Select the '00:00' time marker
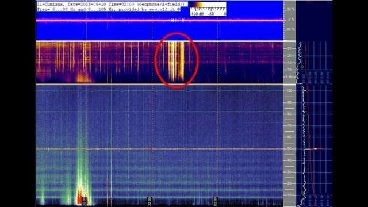This screenshot has width=368, height=207. 215,201
